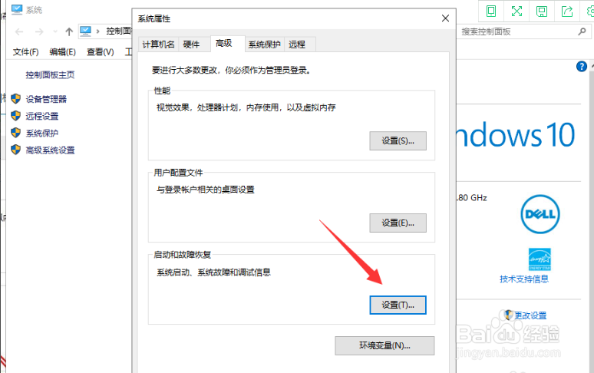
Task: Go to 控制面板主页 link
Action: (x=50, y=75)
